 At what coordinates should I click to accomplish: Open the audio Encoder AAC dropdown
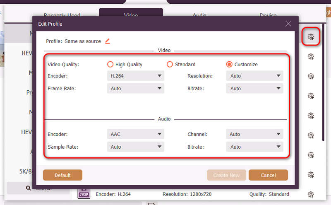136,134
